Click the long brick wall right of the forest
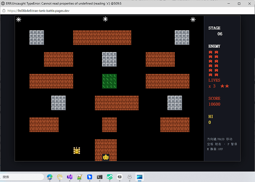255x182 pixels. tap(167, 81)
